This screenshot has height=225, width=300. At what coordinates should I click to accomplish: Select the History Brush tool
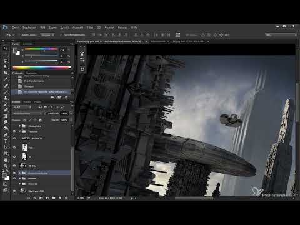coord(6,104)
